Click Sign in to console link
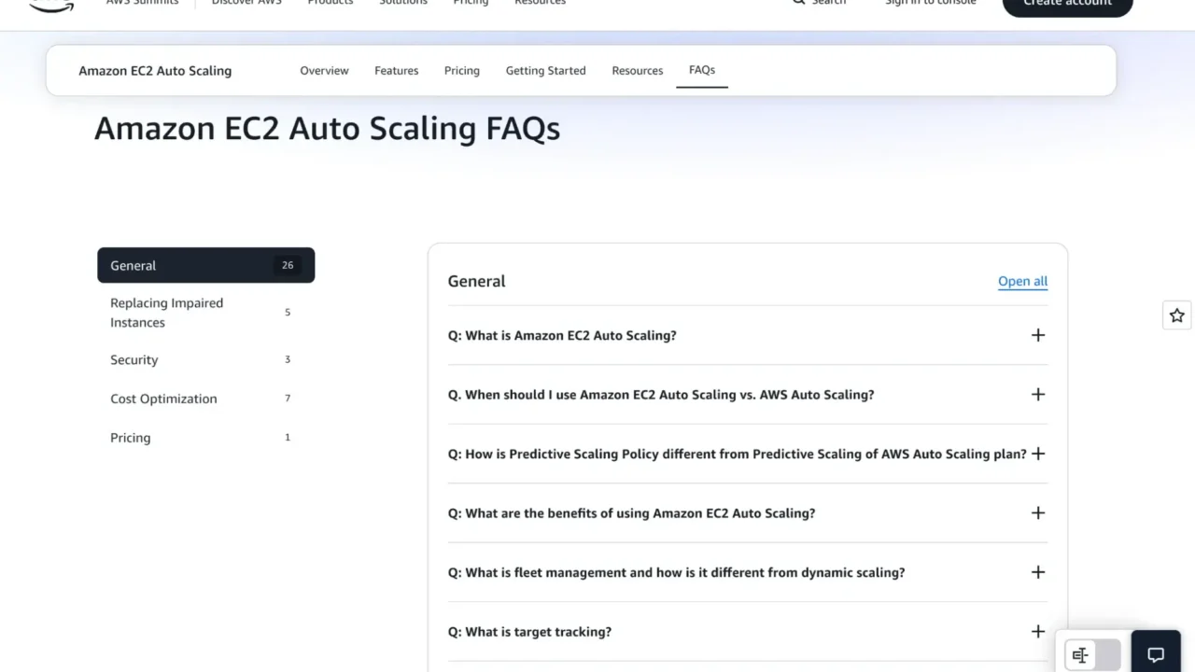1195x672 pixels. tap(931, 3)
